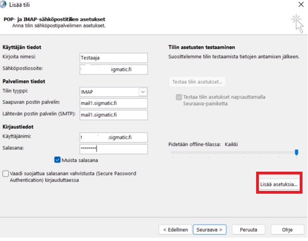Toggle Testaa tilin asetukset napsauttamalla checkbox

[x=179, y=97]
